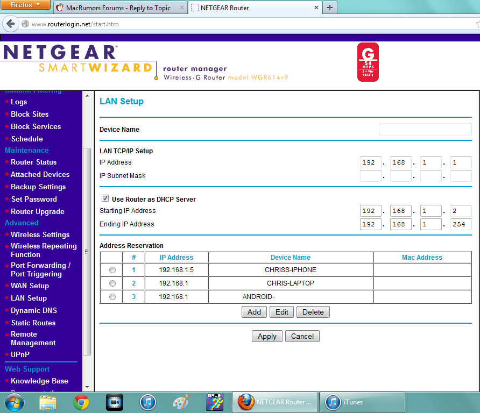Screen dimensions: 480x413
Task: Click the 192.168.1.5 address cell
Action: pyautogui.click(x=177, y=270)
